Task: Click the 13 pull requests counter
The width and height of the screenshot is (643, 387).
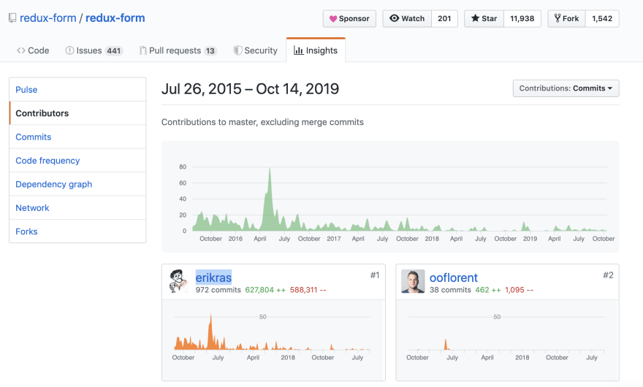Action: (x=210, y=51)
